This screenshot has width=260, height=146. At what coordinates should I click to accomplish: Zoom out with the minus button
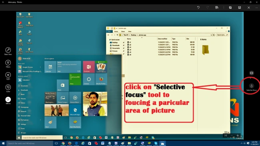pos(232,135)
